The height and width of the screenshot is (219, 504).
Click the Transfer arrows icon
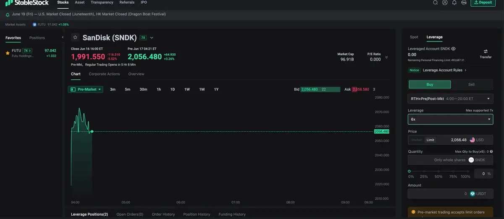[486, 51]
